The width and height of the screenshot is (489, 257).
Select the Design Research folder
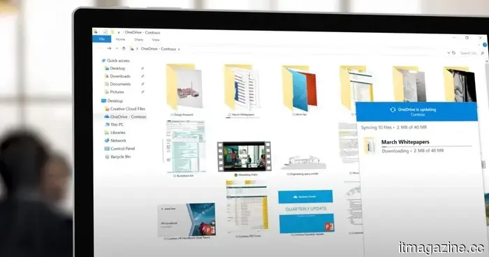[x=184, y=90]
